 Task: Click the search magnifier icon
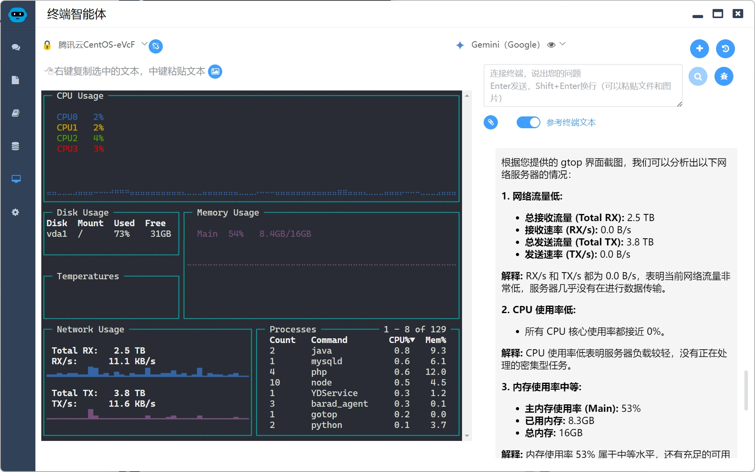pos(698,77)
